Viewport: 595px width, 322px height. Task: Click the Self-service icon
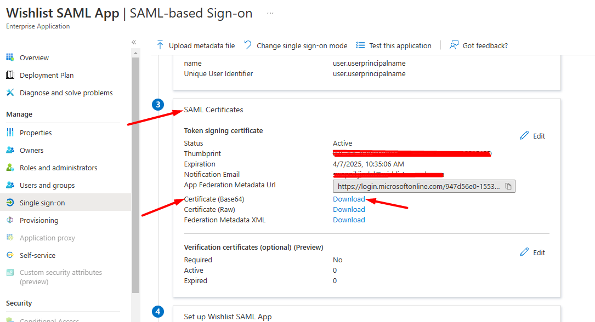10,255
